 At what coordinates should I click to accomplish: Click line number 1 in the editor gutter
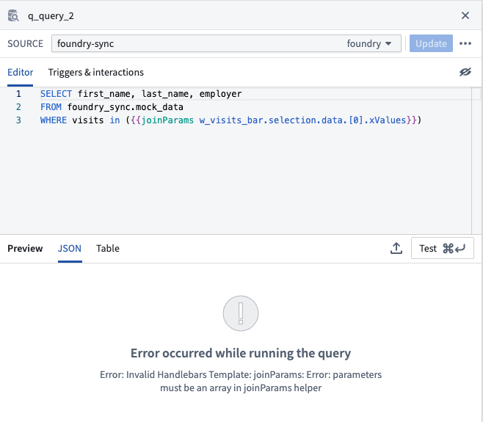pyautogui.click(x=18, y=94)
